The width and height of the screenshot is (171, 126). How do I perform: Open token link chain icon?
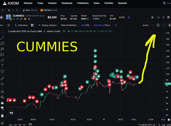point(21,19)
